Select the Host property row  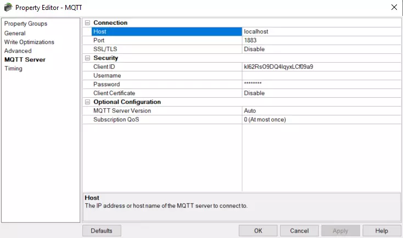[x=166, y=31]
